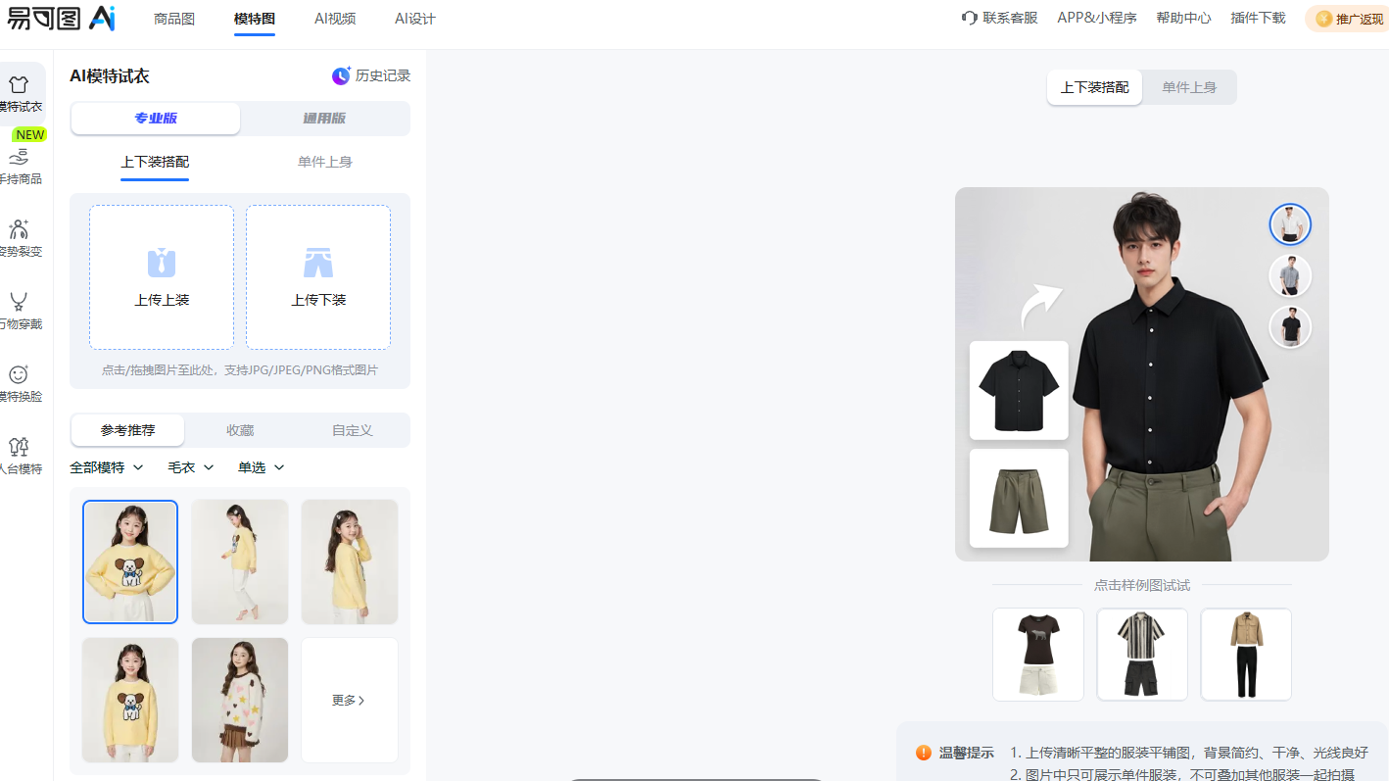Screen dimensions: 1389x781
Task: Select the 模特换脸 face swap tool
Action: click(22, 382)
